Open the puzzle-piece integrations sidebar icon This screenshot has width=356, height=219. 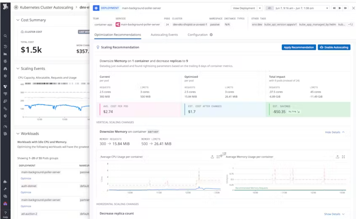[5, 182]
